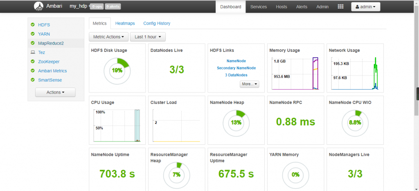This screenshot has height=191, width=419.
Task: Click the HDFS green status checkmark
Action: coord(33,25)
